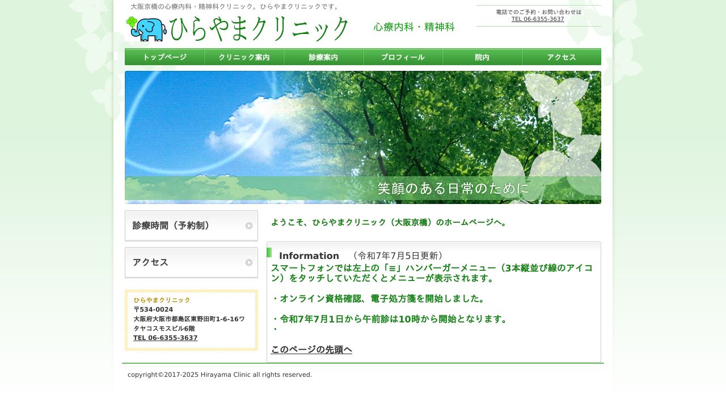This screenshot has height=408, width=726.
Task: Click the arrow icon on 診療時間 button
Action: point(249,226)
